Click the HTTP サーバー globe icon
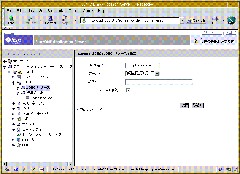Screen dimensions: 240x174 tap(18, 140)
